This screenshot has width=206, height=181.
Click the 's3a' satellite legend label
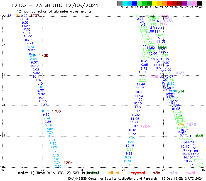click(x=156, y=173)
